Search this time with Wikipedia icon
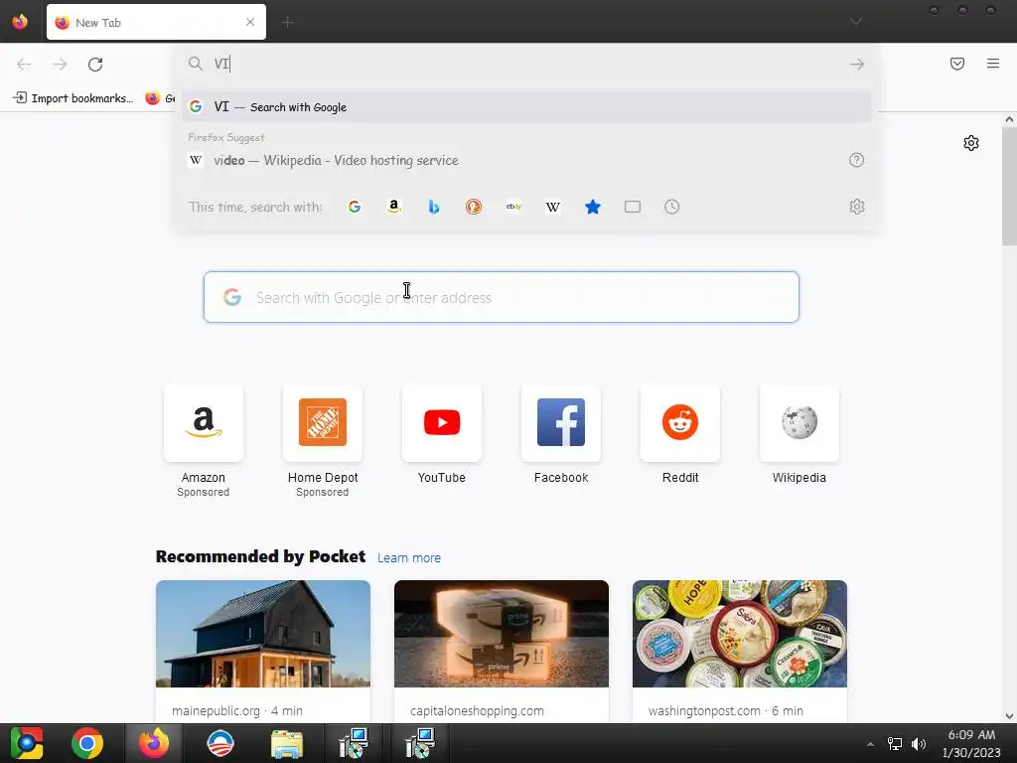The height and width of the screenshot is (763, 1017). pos(553,207)
